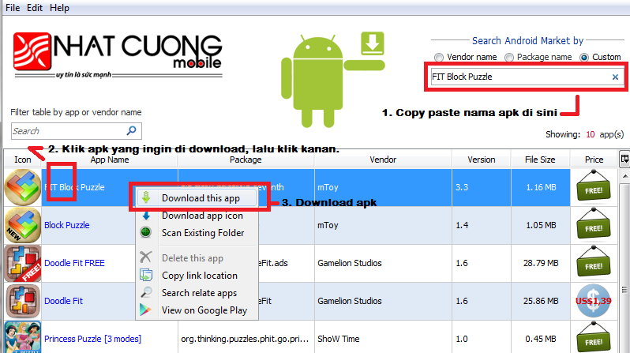The image size is (630, 353).
Task: Click the 0.45 MB file size cell
Action: (x=541, y=339)
